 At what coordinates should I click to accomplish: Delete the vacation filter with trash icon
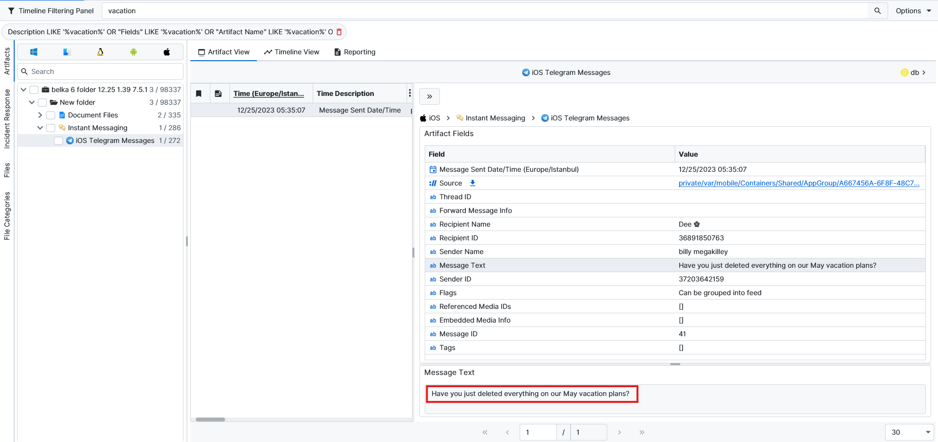coord(339,32)
